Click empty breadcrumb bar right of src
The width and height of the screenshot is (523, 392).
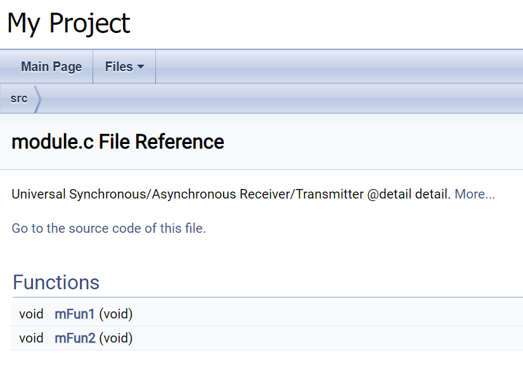[x=283, y=99]
